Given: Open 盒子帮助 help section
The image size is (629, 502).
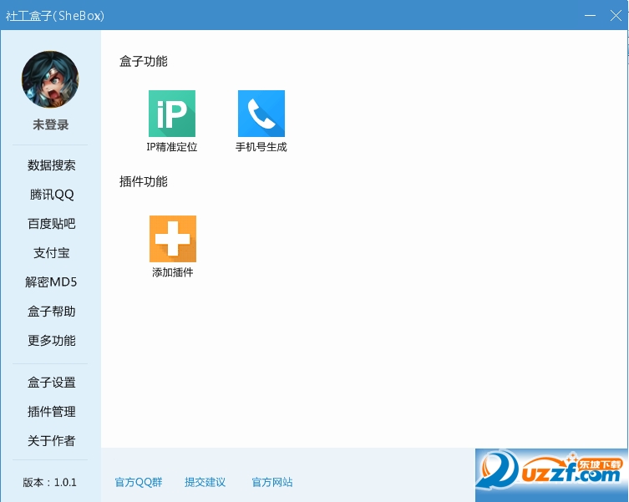Looking at the screenshot, I should click(51, 312).
